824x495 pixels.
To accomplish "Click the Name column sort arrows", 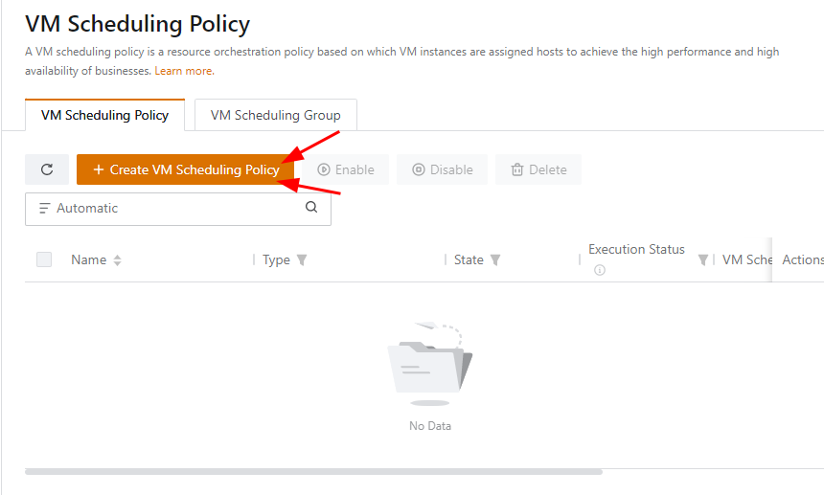I will click(x=117, y=260).
